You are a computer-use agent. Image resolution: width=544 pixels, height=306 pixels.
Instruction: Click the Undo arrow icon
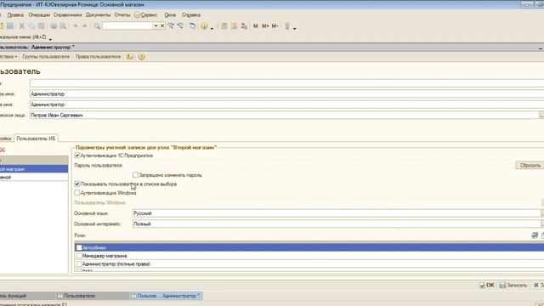point(76,26)
